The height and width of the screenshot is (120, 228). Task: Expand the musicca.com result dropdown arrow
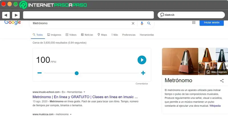(x=71, y=114)
